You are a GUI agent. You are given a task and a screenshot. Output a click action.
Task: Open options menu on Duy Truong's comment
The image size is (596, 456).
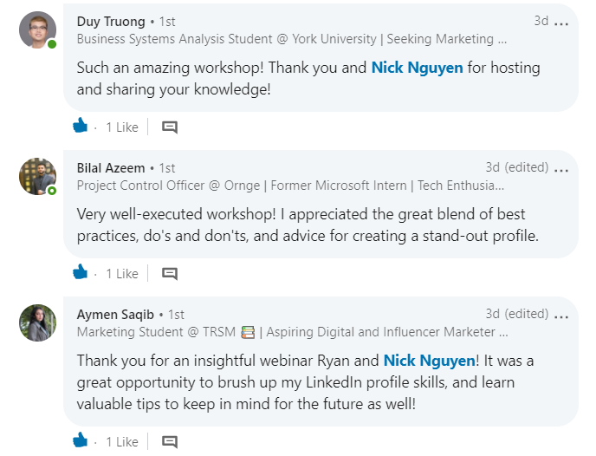[561, 24]
